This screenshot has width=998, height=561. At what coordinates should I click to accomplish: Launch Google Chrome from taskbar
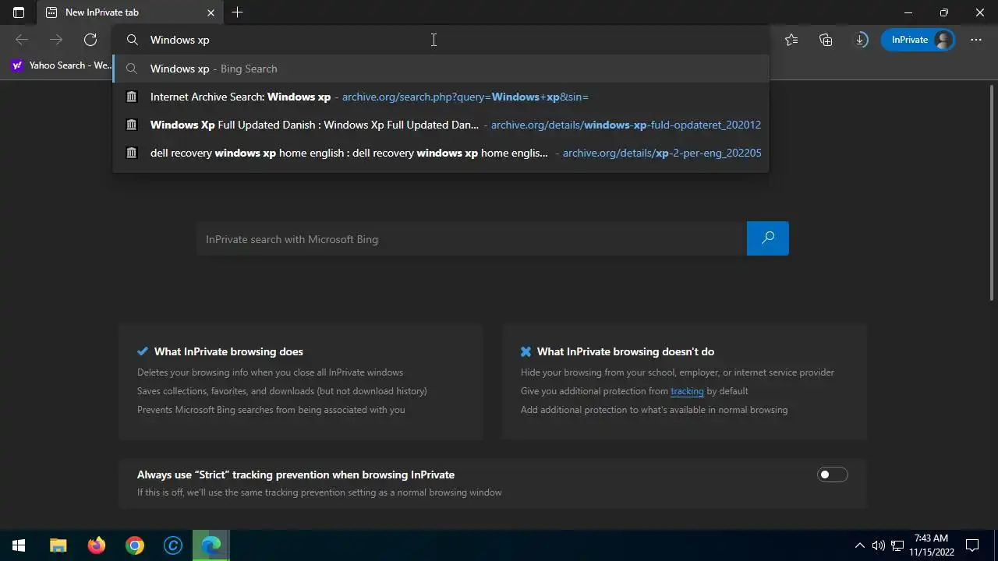click(x=135, y=545)
